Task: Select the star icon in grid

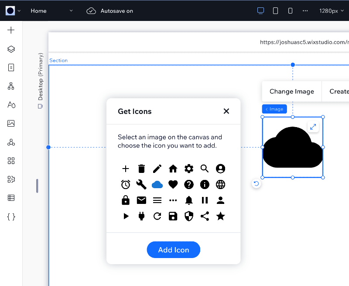Action: click(220, 216)
